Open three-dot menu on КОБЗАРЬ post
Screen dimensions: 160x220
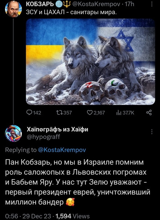[152, 4]
